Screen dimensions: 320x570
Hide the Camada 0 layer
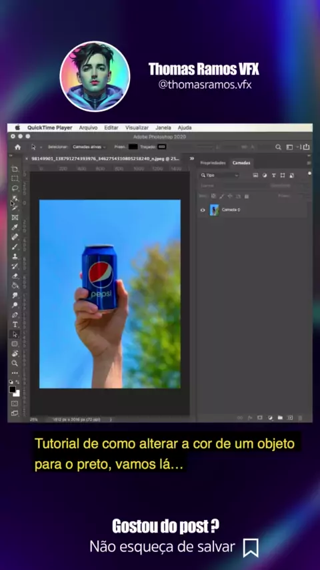(203, 210)
